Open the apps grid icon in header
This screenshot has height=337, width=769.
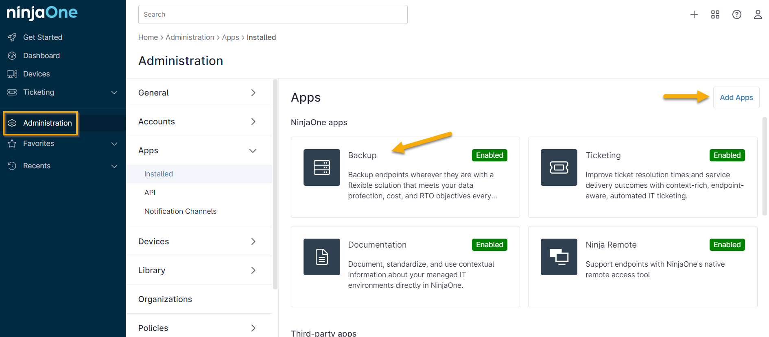[x=715, y=15]
